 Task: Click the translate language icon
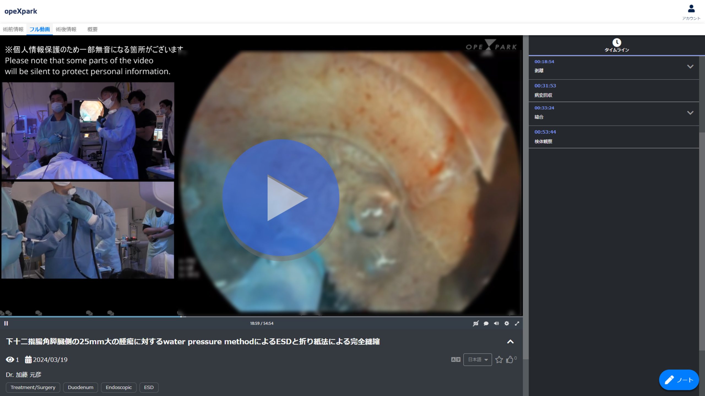[x=455, y=359]
